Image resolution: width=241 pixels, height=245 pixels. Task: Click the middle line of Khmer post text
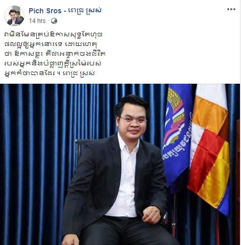tap(55, 54)
